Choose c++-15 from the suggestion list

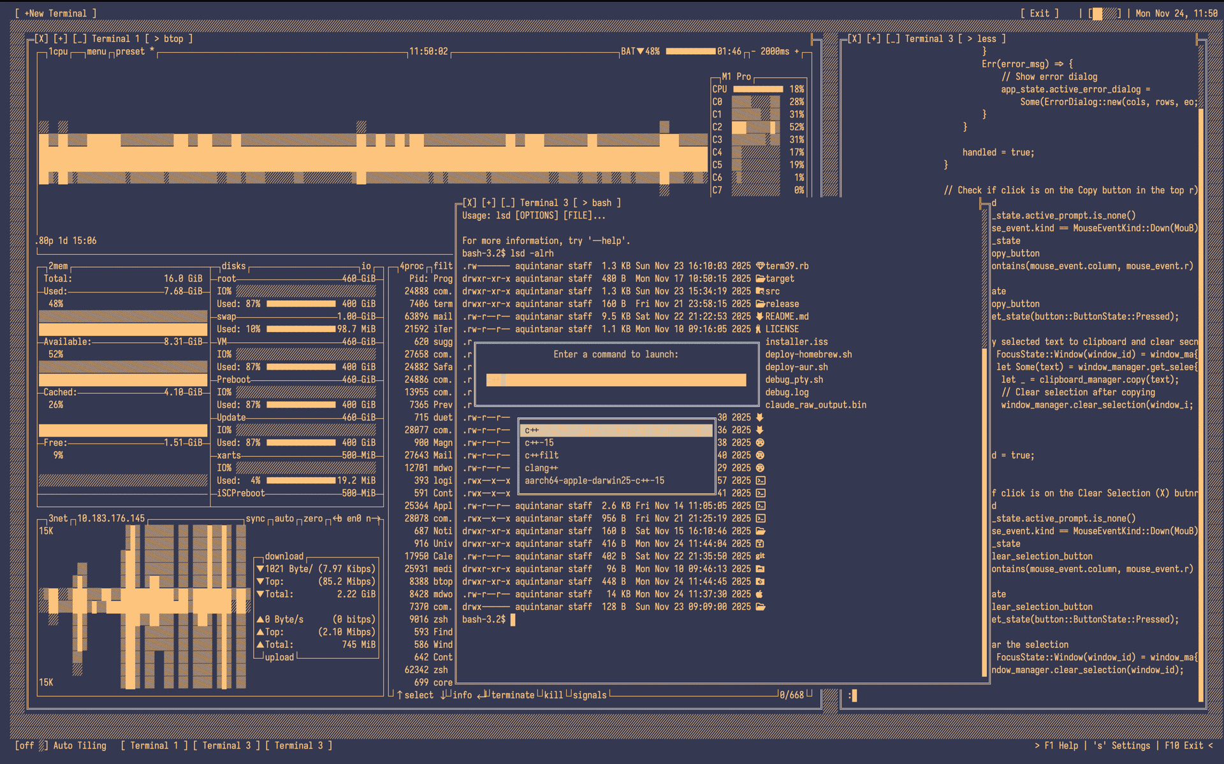coord(539,443)
